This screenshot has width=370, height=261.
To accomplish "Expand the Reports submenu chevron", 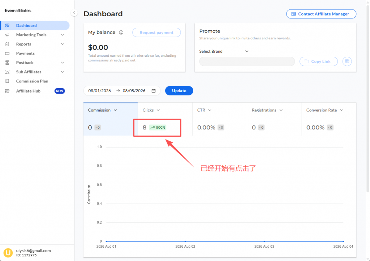I will pyautogui.click(x=63, y=44).
